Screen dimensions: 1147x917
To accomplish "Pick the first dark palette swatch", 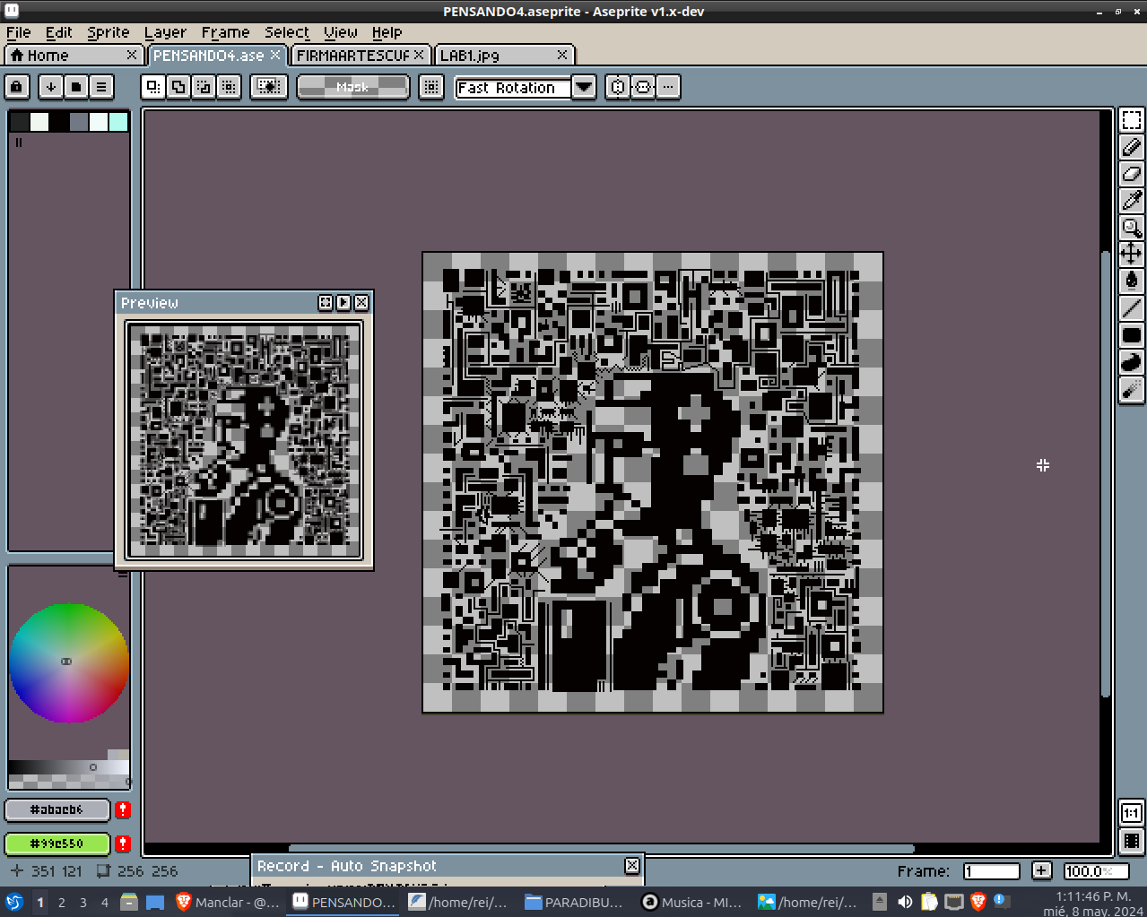I will point(19,122).
